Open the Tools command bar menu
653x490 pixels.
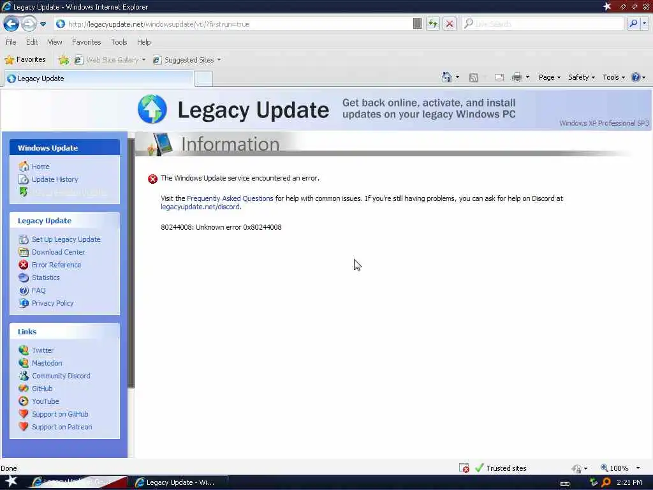point(614,77)
